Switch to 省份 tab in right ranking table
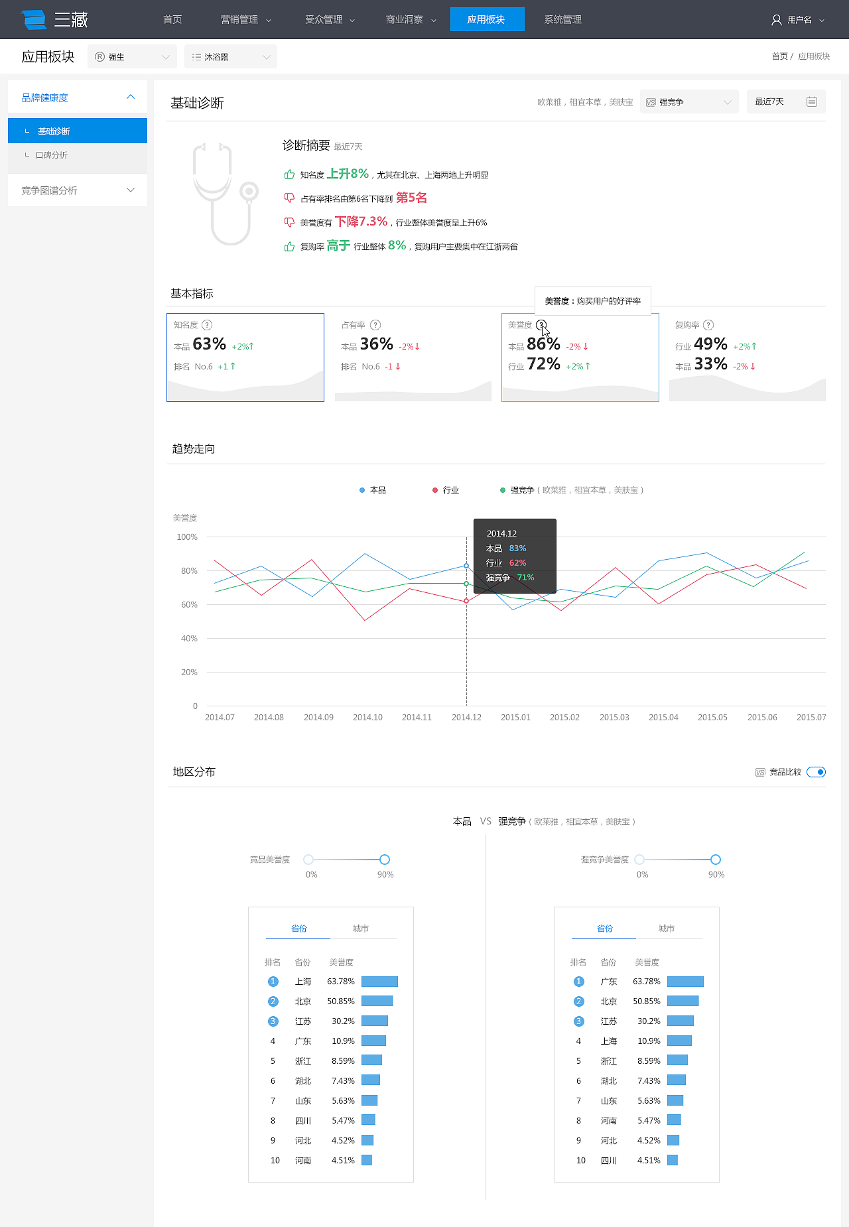 605,929
